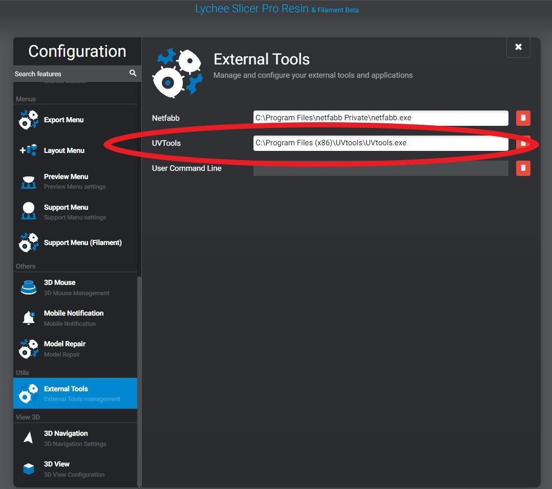Select the Mobile Notification entry
The width and height of the screenshot is (552, 489).
75,318
